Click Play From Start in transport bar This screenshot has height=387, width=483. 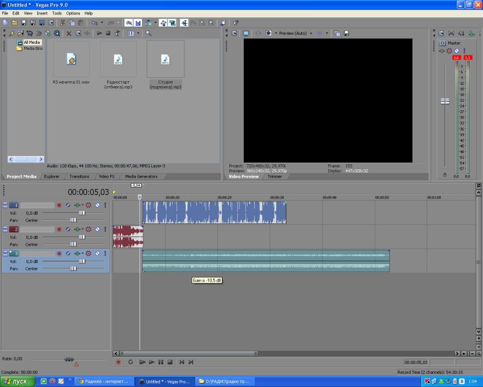[x=142, y=362]
